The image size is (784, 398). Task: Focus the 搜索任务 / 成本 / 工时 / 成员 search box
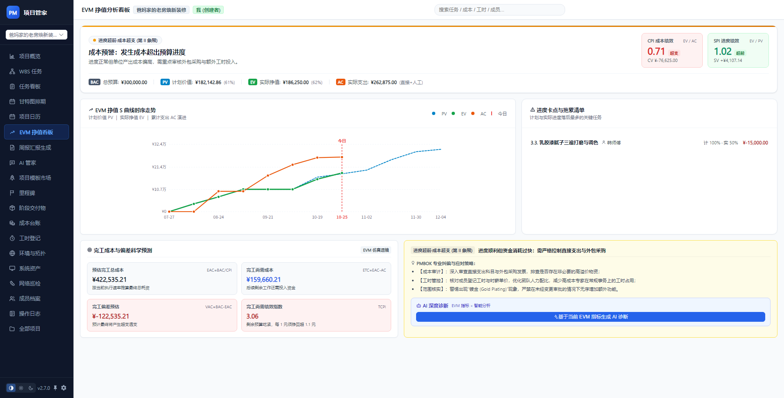click(499, 10)
